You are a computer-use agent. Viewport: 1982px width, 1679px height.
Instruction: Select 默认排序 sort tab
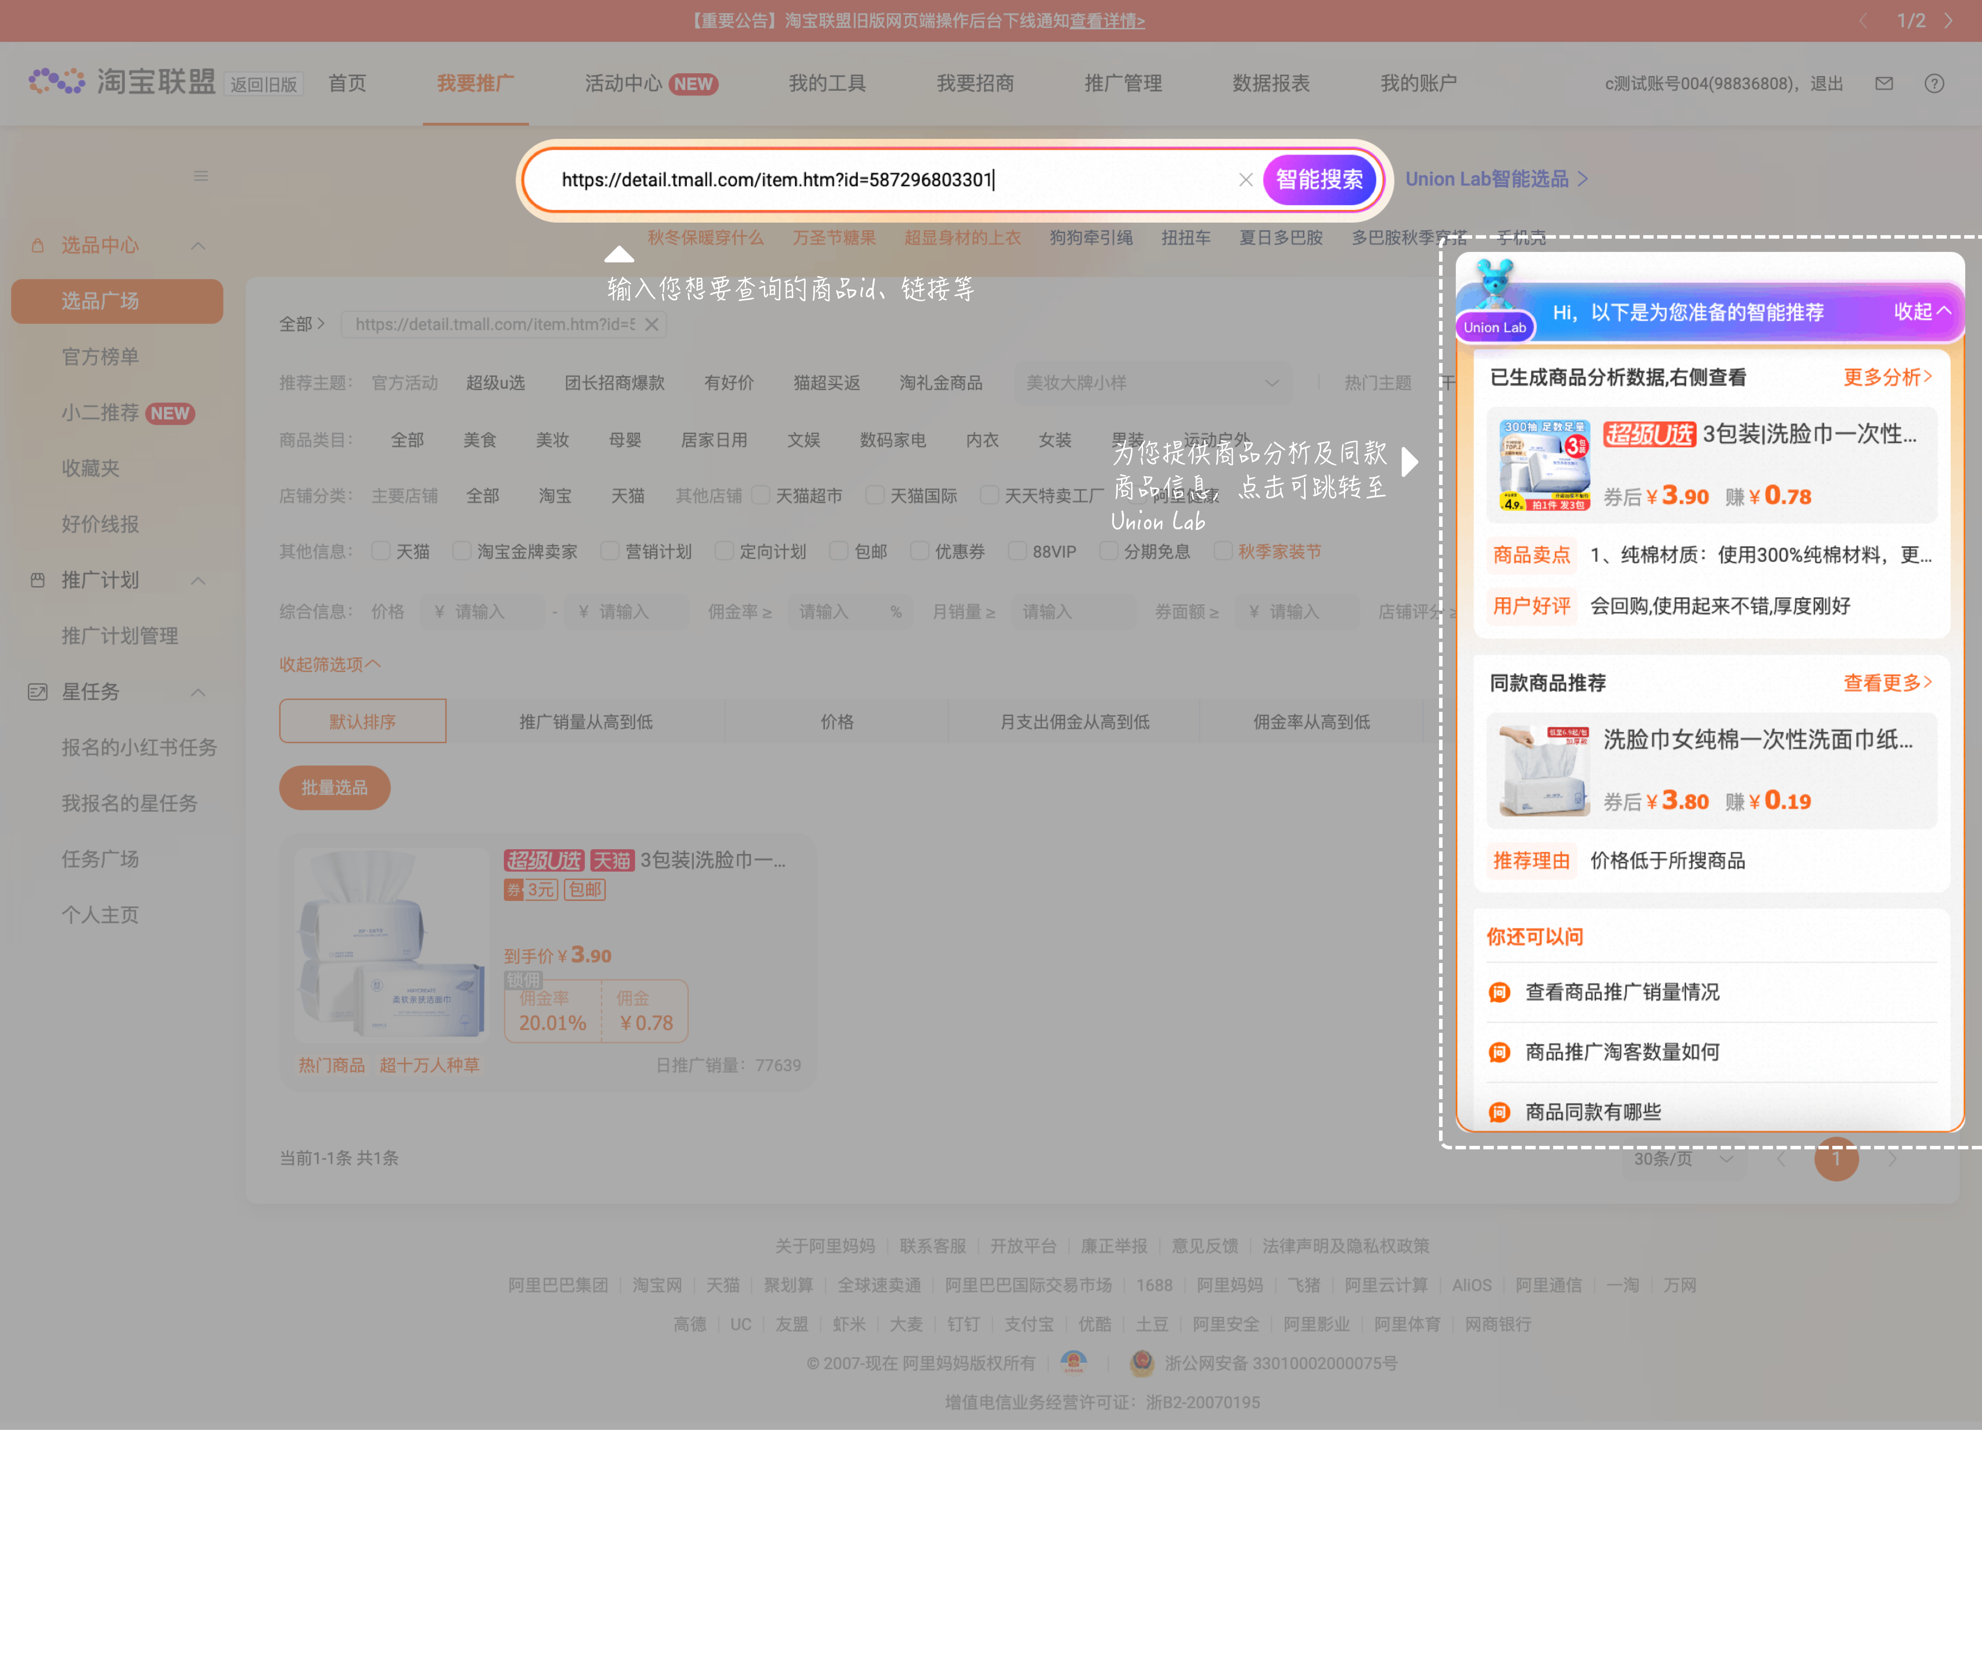pos(363,722)
